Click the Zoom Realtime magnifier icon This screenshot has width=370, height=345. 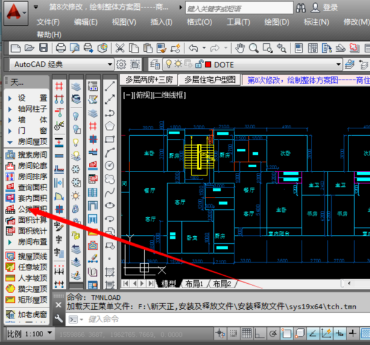click(x=253, y=48)
